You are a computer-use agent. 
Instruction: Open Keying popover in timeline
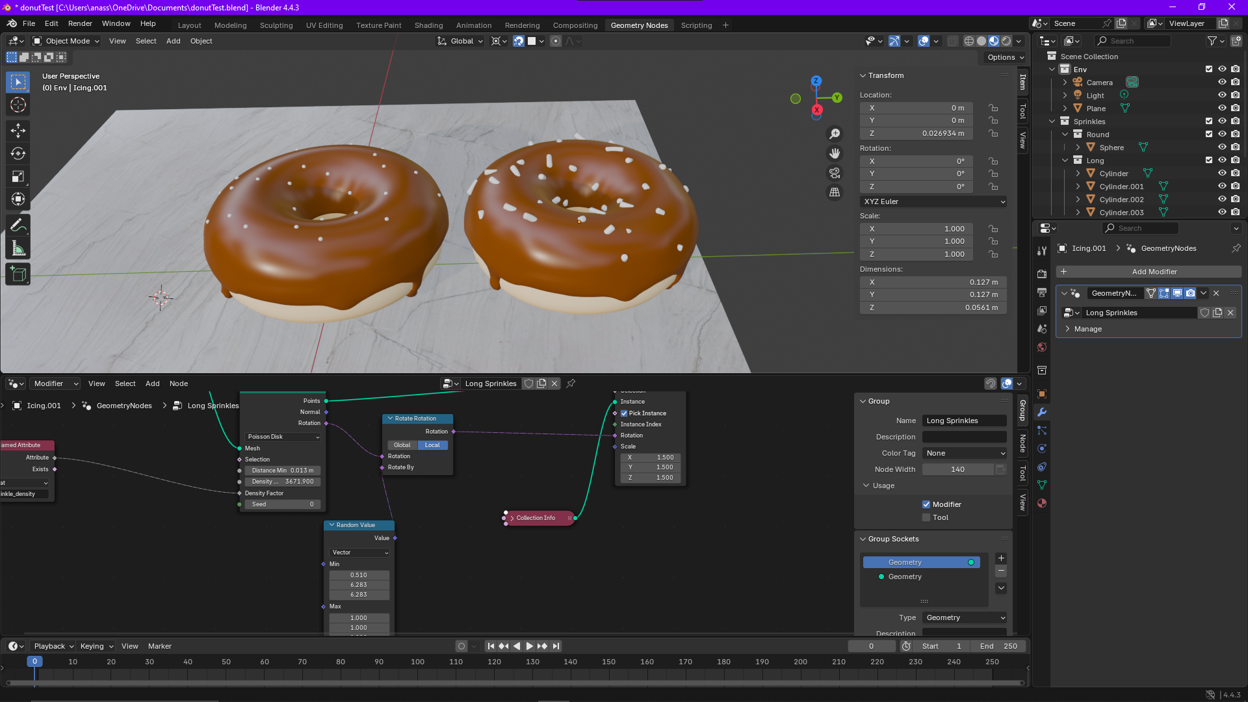(96, 646)
